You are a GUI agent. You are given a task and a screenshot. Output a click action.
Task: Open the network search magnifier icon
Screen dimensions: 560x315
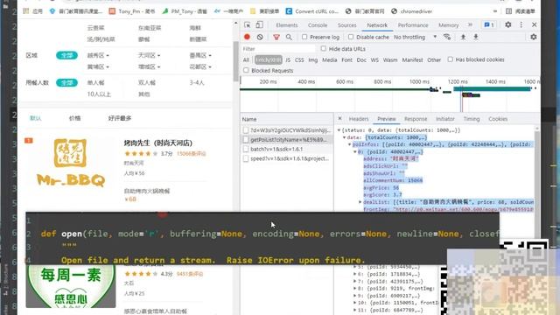coord(289,37)
